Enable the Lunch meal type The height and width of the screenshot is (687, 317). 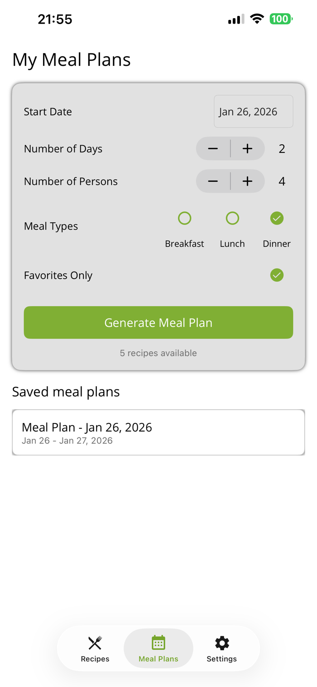(x=232, y=218)
